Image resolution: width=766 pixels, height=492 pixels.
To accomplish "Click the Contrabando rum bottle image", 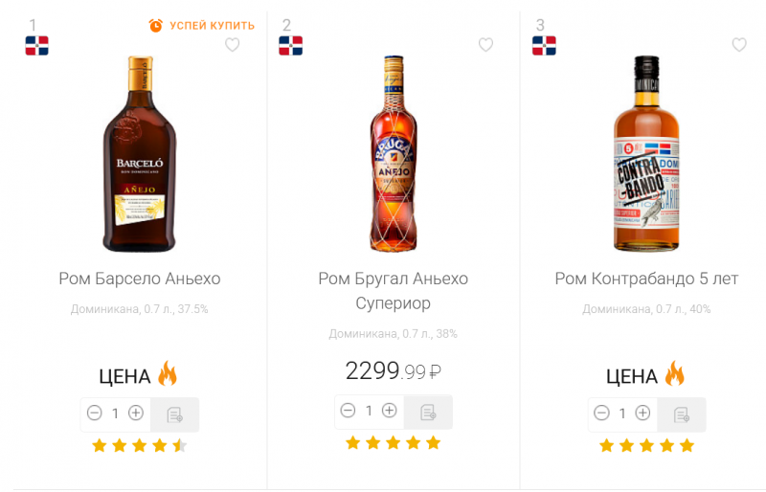I will pos(647,153).
